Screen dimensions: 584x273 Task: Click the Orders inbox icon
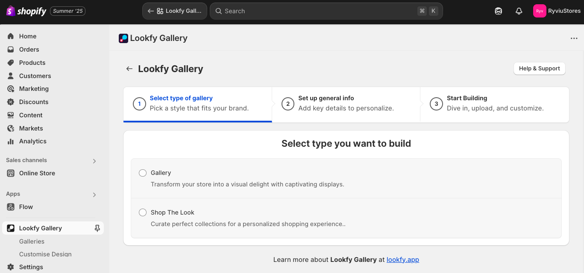pos(11,49)
